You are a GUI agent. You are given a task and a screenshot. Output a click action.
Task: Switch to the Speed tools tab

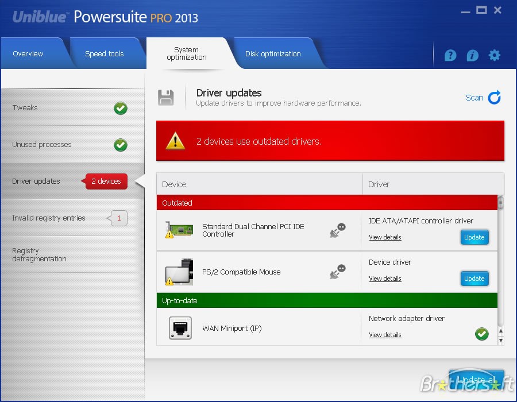click(105, 53)
